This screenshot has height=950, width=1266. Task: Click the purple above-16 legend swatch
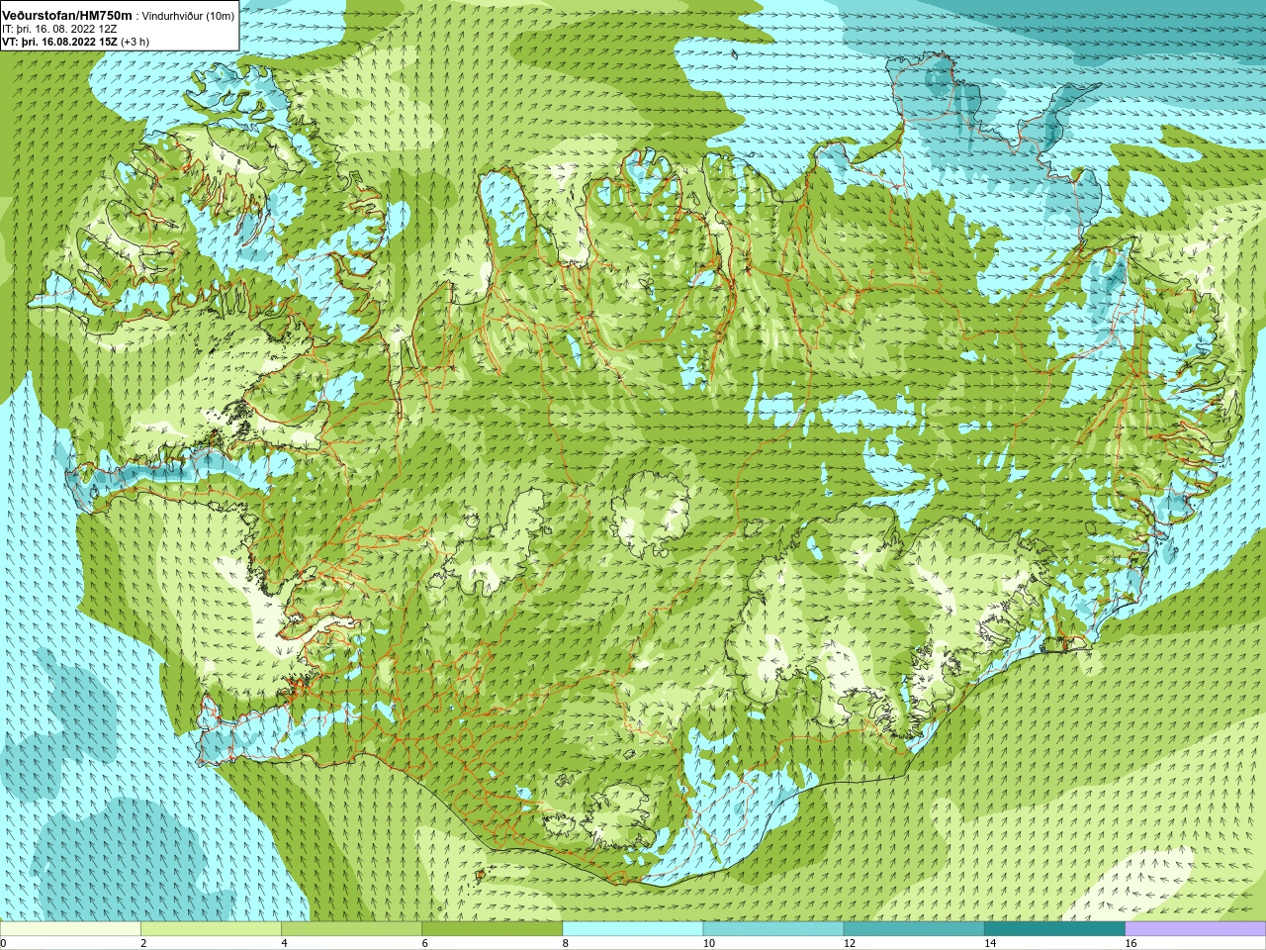1196,929
